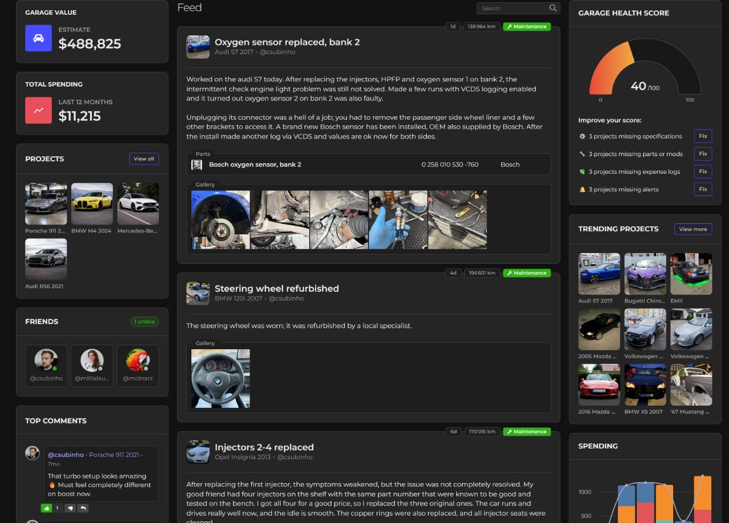Open post title Steering wheel refurbished

tap(277, 289)
